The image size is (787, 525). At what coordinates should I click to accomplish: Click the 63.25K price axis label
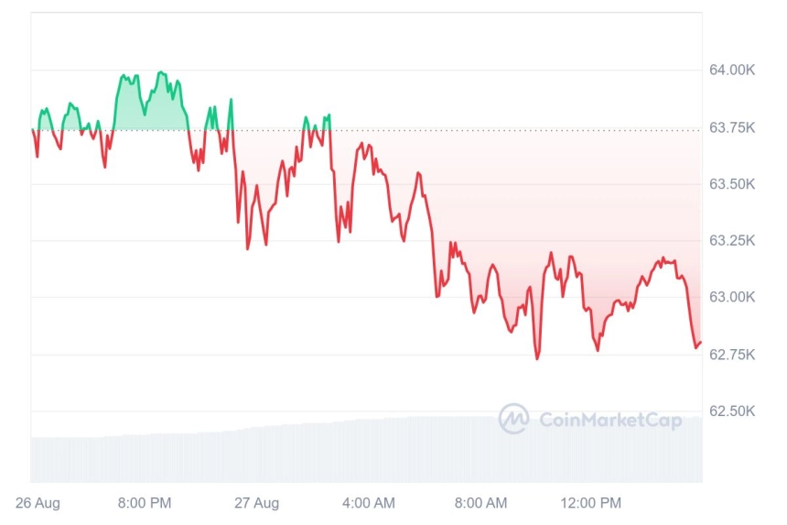coord(732,241)
